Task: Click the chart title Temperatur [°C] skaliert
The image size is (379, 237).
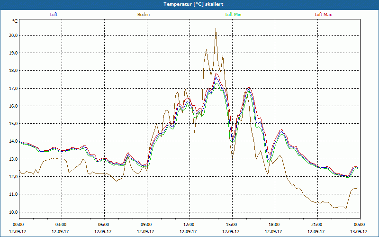Action: [193, 4]
